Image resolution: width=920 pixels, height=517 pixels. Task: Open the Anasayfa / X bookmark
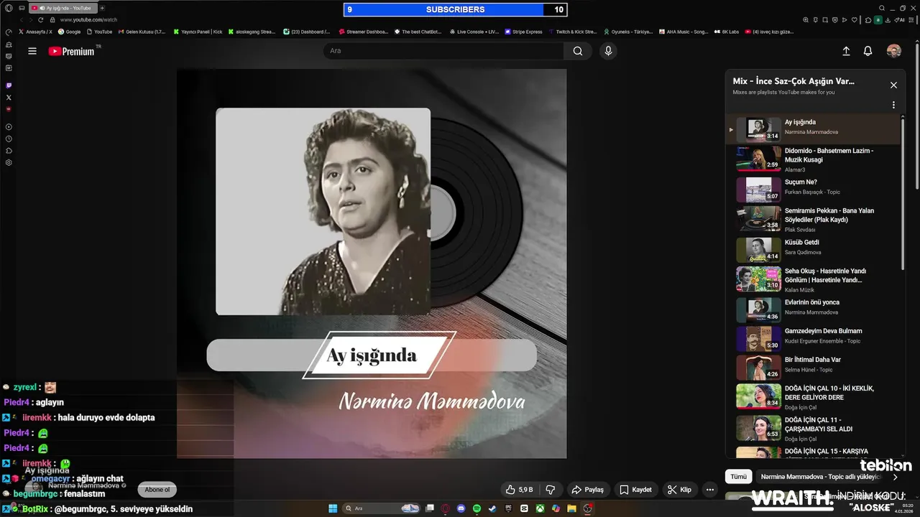point(36,32)
